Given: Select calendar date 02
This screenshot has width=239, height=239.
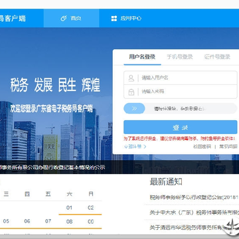Looking at the screenshot, I should pyautogui.click(x=91, y=208).
